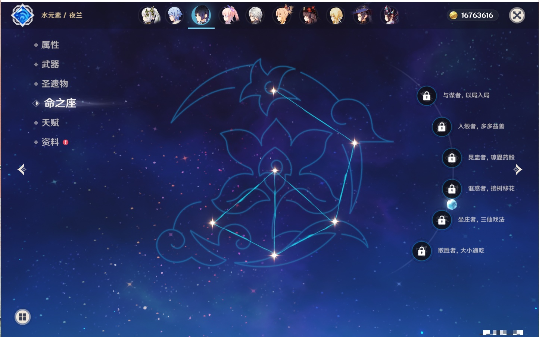Click the Hydro element emblem icon
Screen dimensions: 539x337
[23, 15]
